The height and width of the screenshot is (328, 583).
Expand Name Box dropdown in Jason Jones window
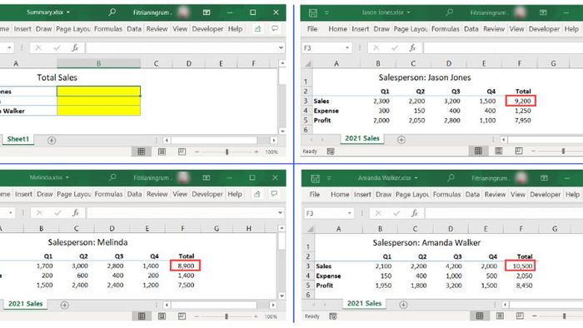point(347,48)
